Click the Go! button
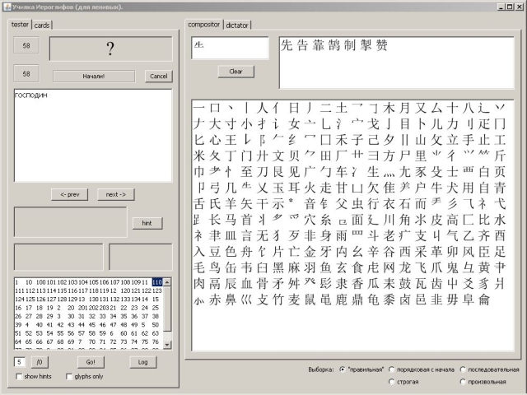This screenshot has width=527, height=395. tap(91, 362)
